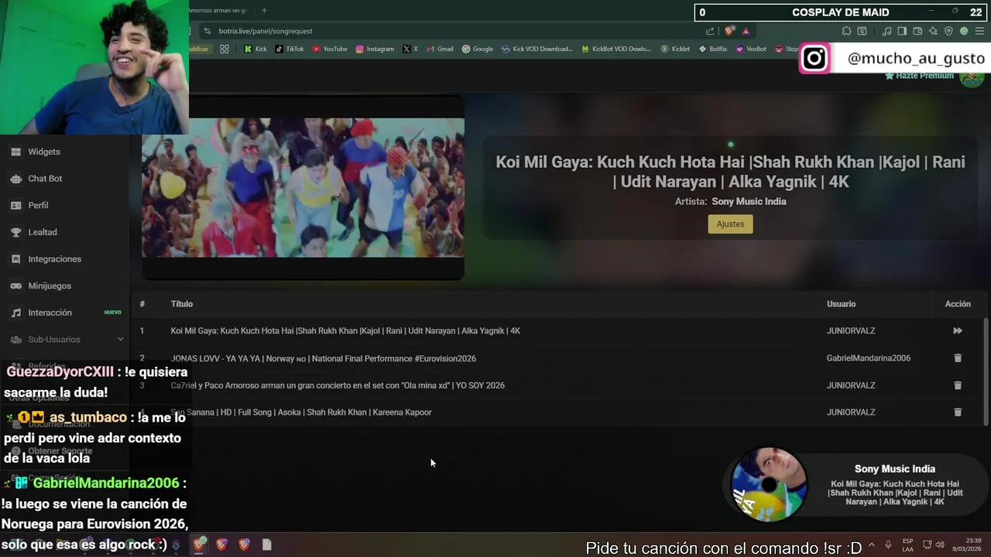Image resolution: width=991 pixels, height=557 pixels.
Task: Select the JONAS LOVV - YA YA YA row title
Action: coord(323,358)
